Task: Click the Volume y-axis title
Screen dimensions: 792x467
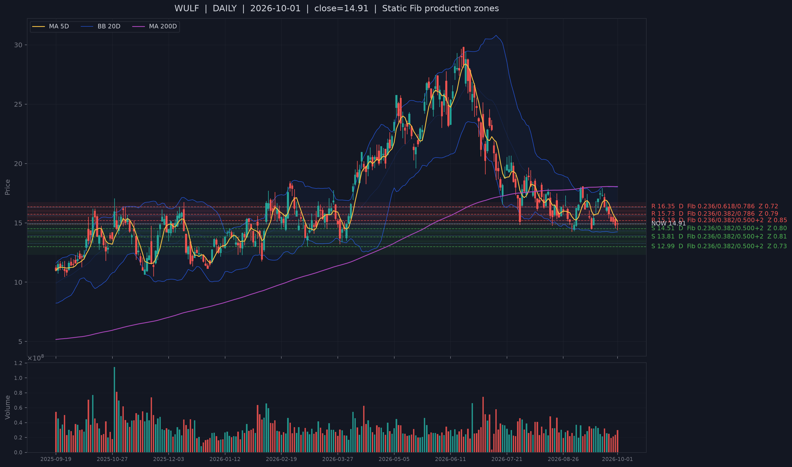Action: click(8, 407)
